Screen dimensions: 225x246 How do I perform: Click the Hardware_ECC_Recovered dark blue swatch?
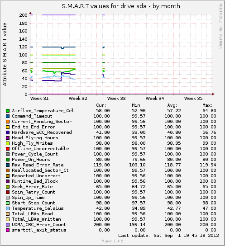[x=8, y=132]
